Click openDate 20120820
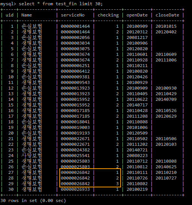 point(137,49)
